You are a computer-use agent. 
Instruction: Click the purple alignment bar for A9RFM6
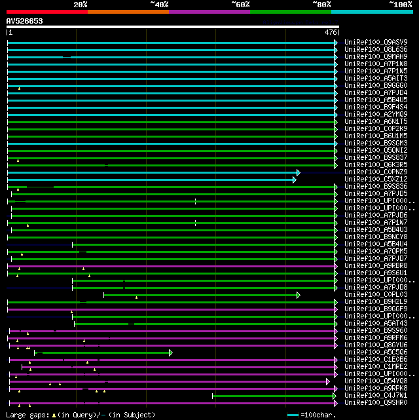tap(172, 339)
